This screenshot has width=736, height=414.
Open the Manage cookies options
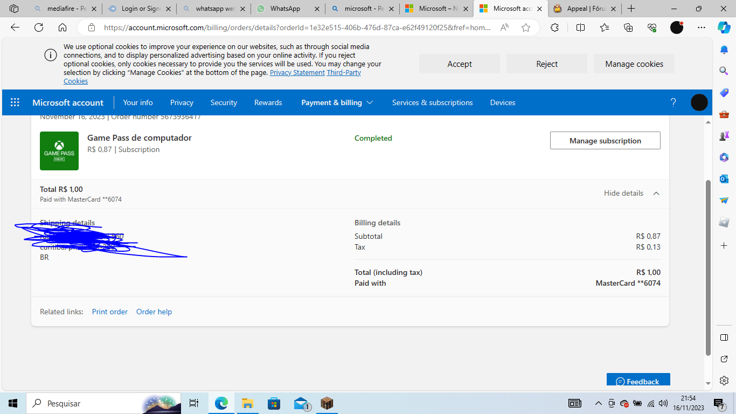click(634, 64)
